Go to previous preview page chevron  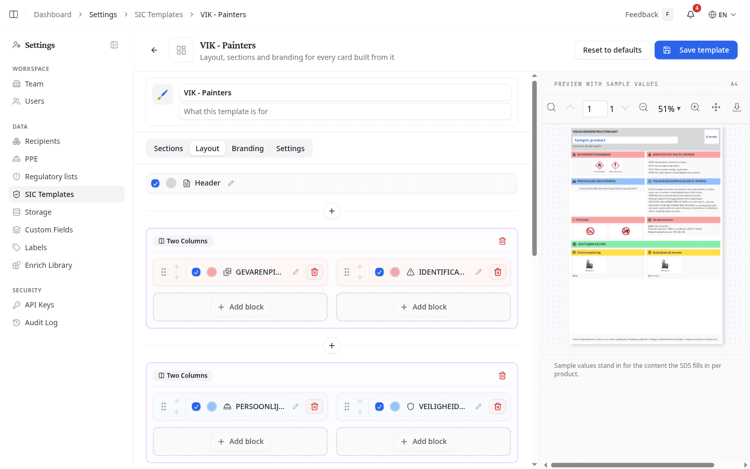[570, 107]
